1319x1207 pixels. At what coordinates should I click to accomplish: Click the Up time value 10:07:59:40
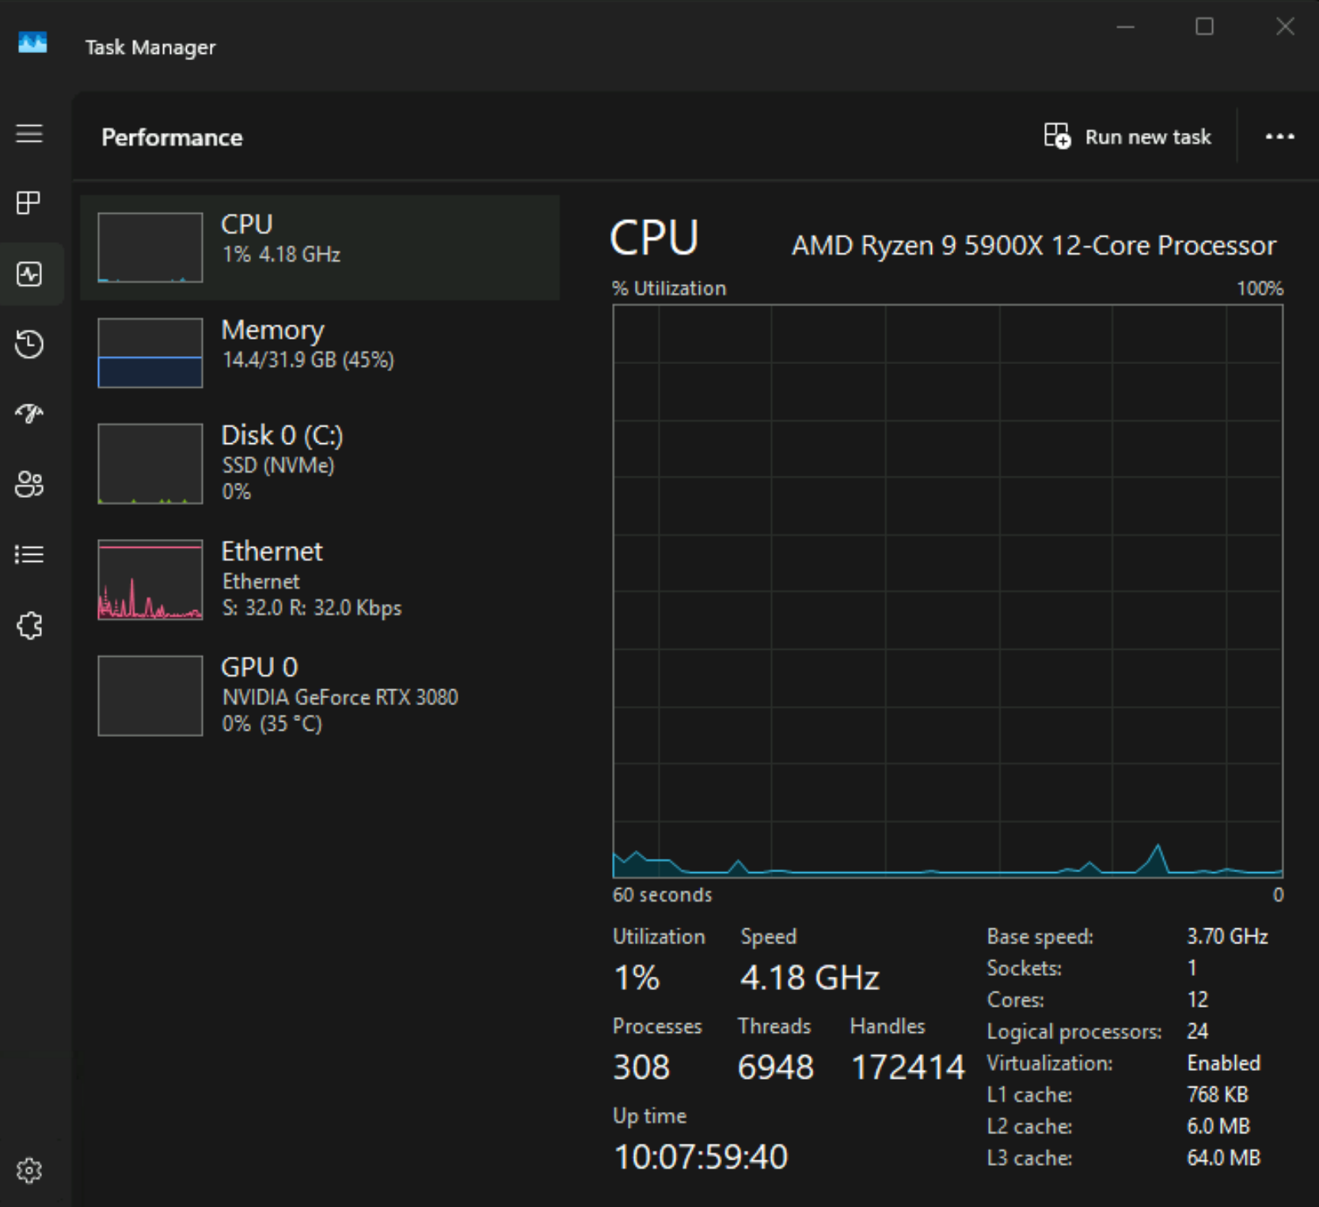coord(701,1156)
